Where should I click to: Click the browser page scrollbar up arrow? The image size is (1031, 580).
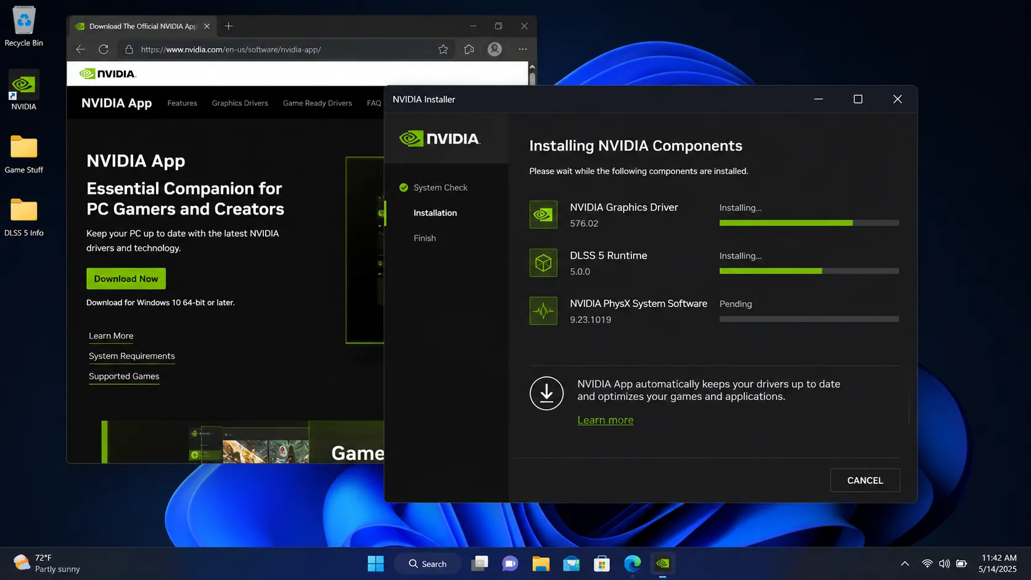532,66
